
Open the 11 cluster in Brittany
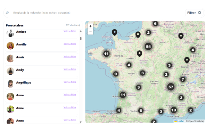(106, 54)
